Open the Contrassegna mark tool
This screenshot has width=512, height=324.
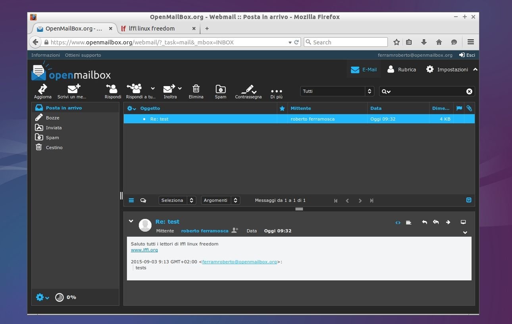[x=248, y=89]
